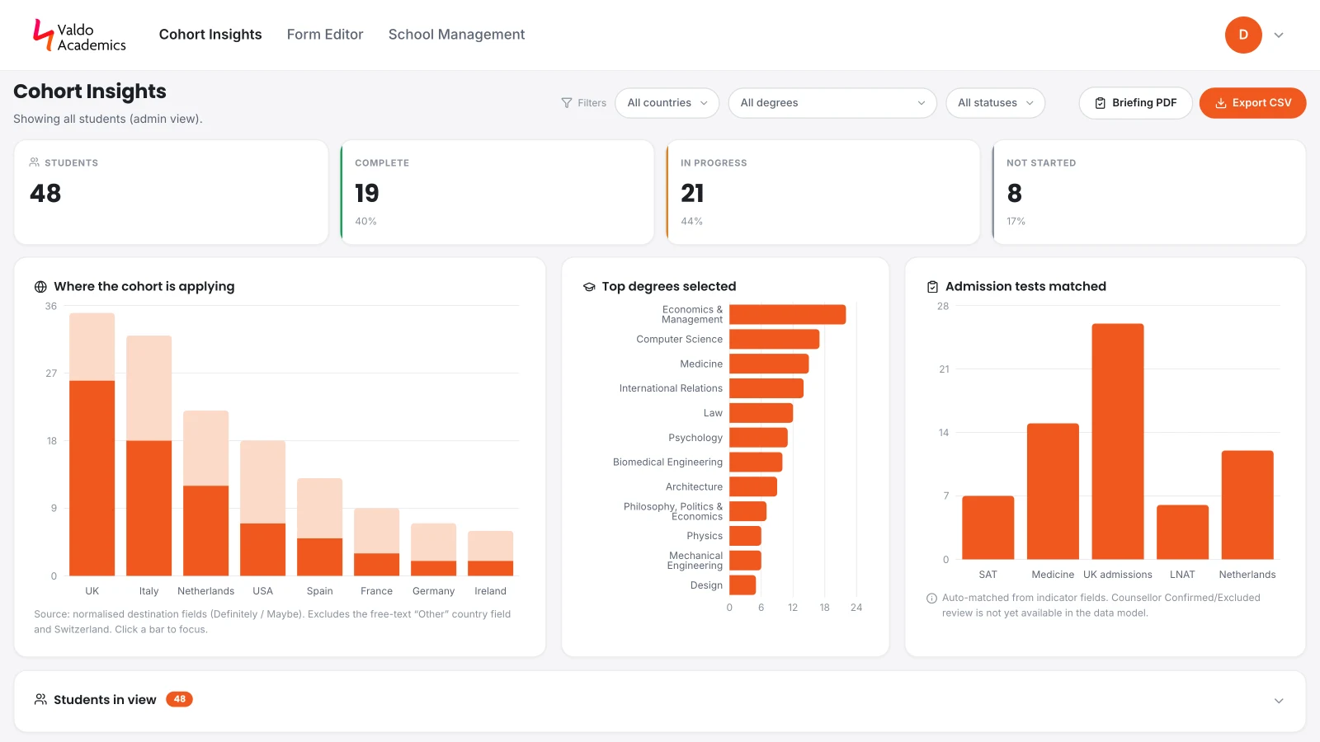The width and height of the screenshot is (1320, 742).
Task: Click the Filters funnel icon
Action: [567, 103]
